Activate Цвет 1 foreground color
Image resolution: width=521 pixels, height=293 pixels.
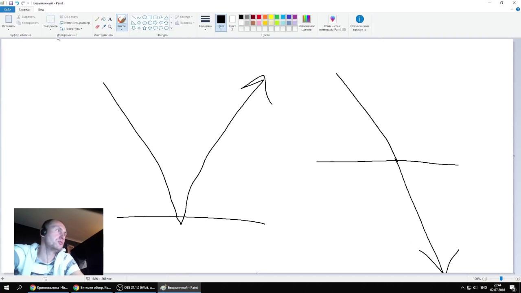tap(221, 22)
